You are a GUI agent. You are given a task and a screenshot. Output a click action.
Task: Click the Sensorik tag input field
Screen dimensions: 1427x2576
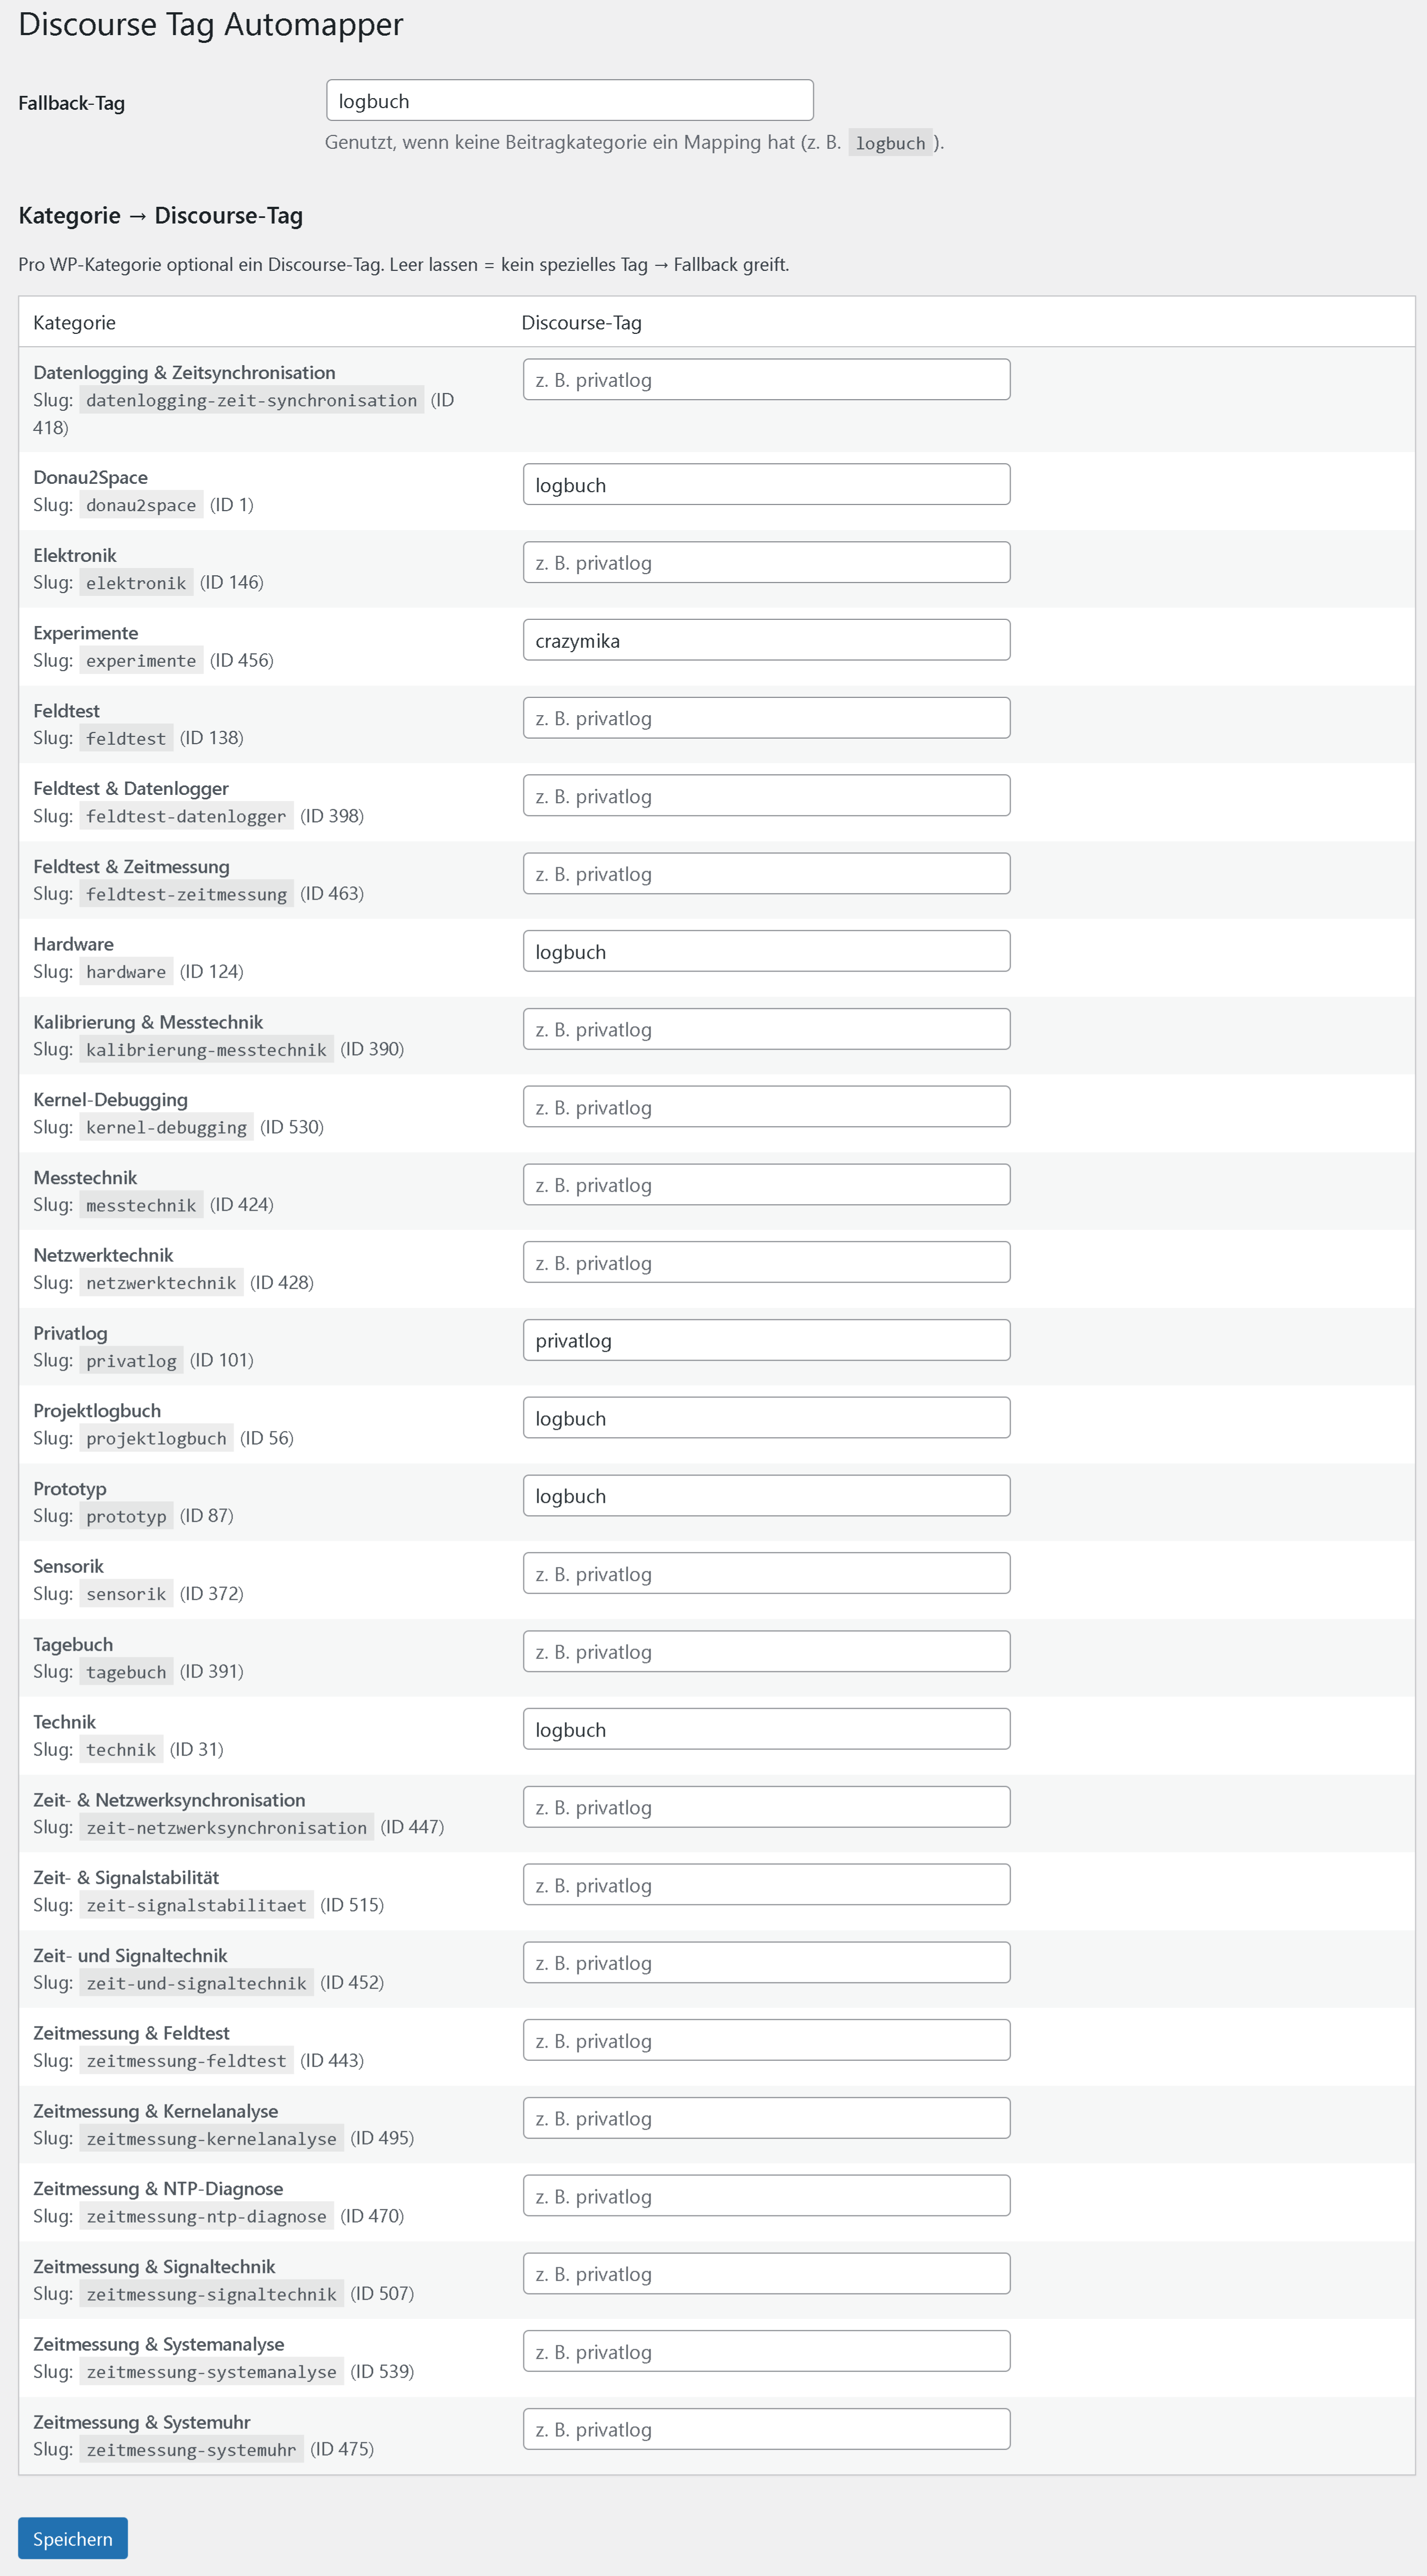click(766, 1574)
